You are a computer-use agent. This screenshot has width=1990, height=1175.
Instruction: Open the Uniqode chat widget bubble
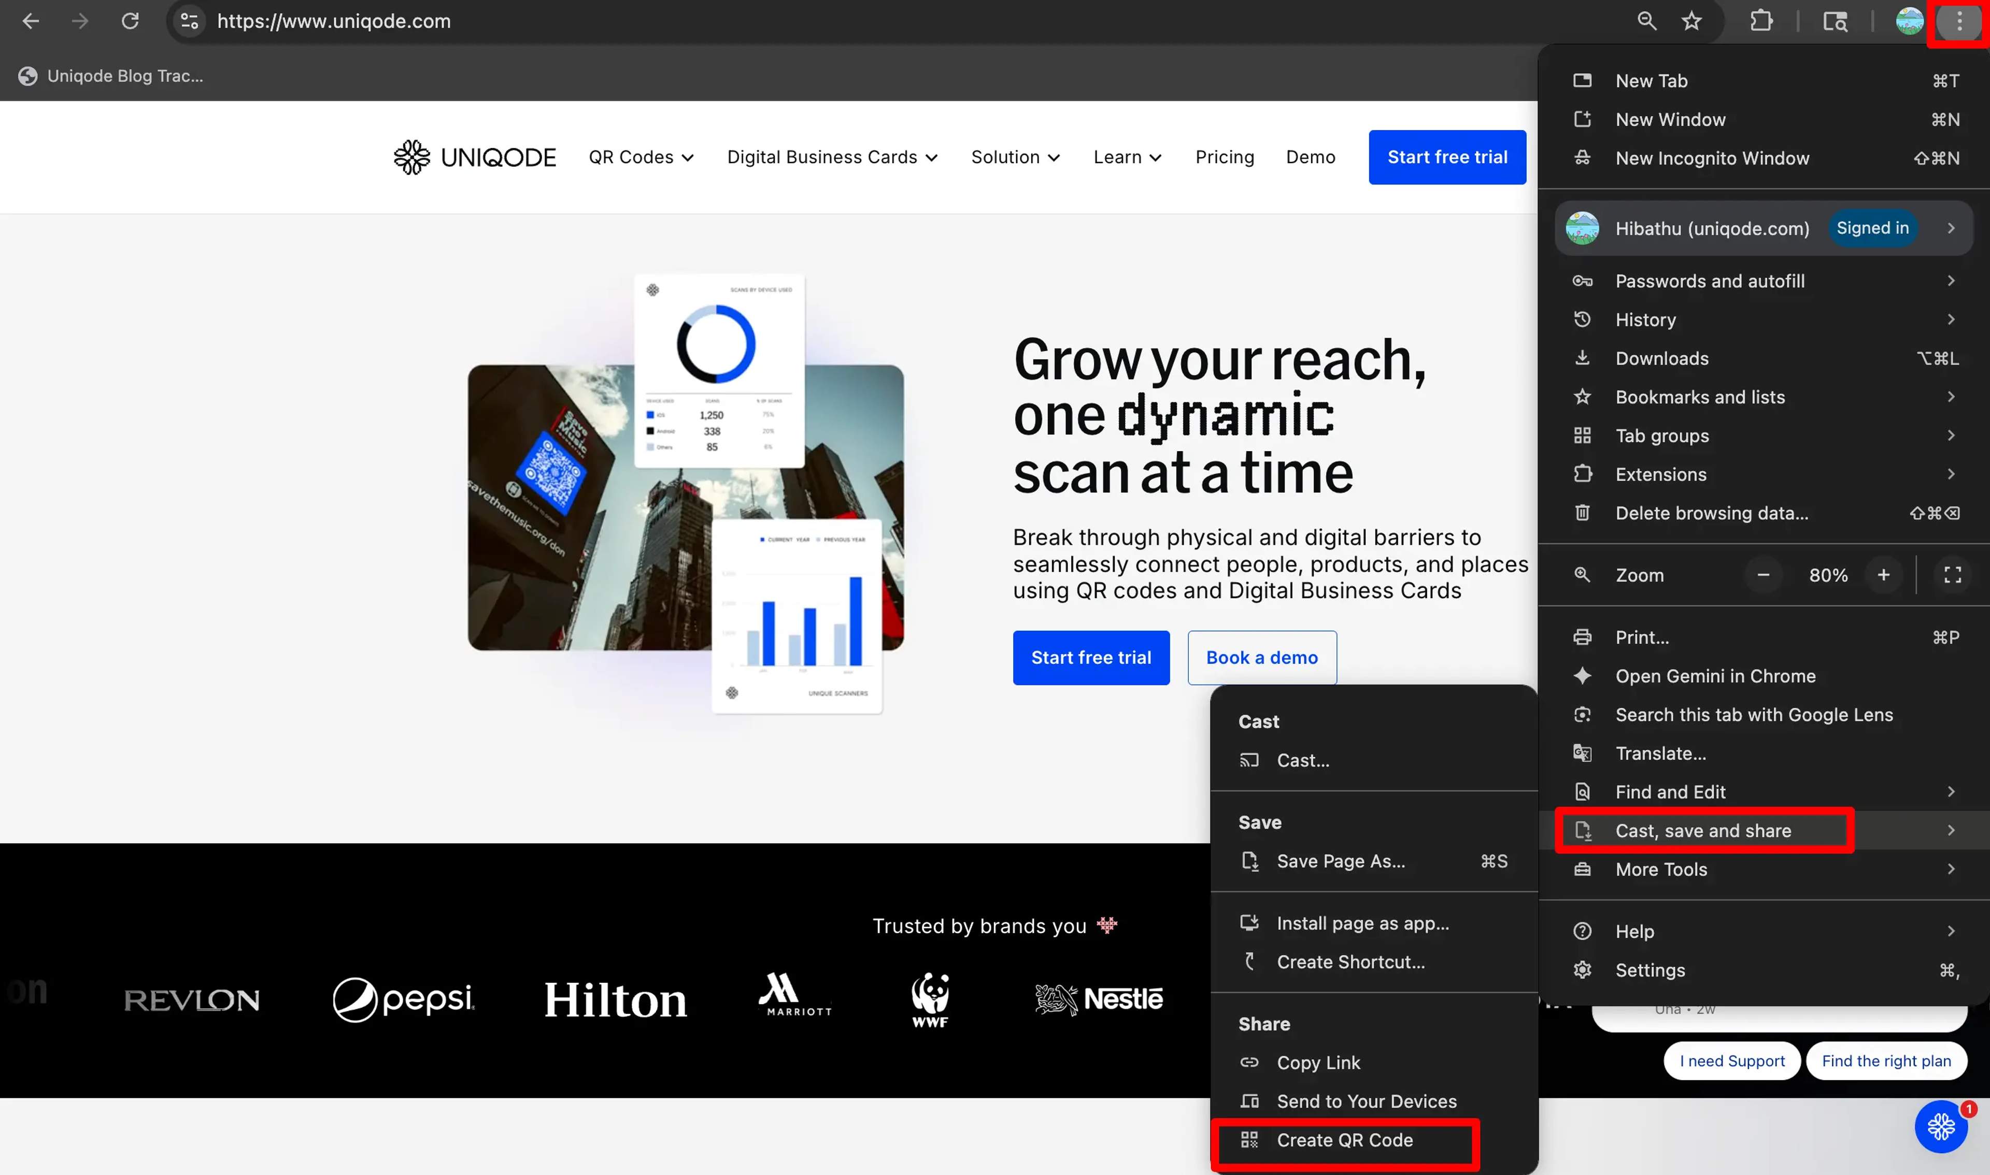pos(1941,1126)
